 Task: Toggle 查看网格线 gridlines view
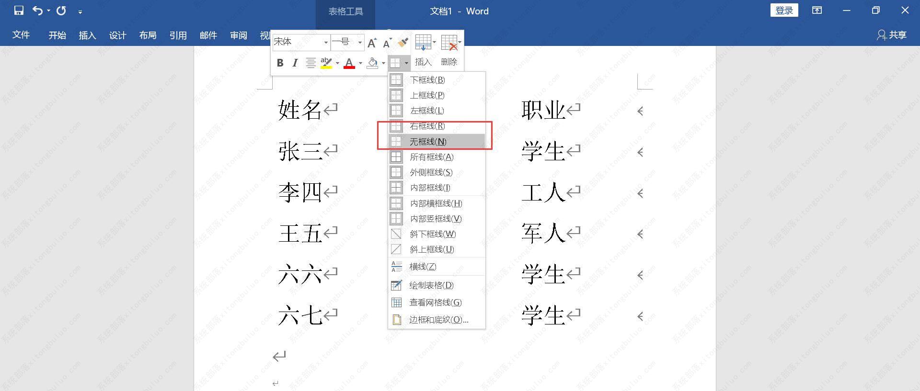435,302
